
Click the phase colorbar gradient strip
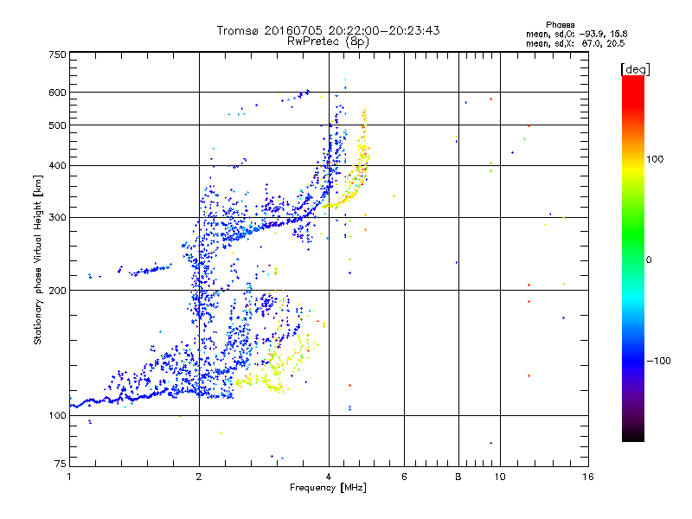[x=633, y=258]
